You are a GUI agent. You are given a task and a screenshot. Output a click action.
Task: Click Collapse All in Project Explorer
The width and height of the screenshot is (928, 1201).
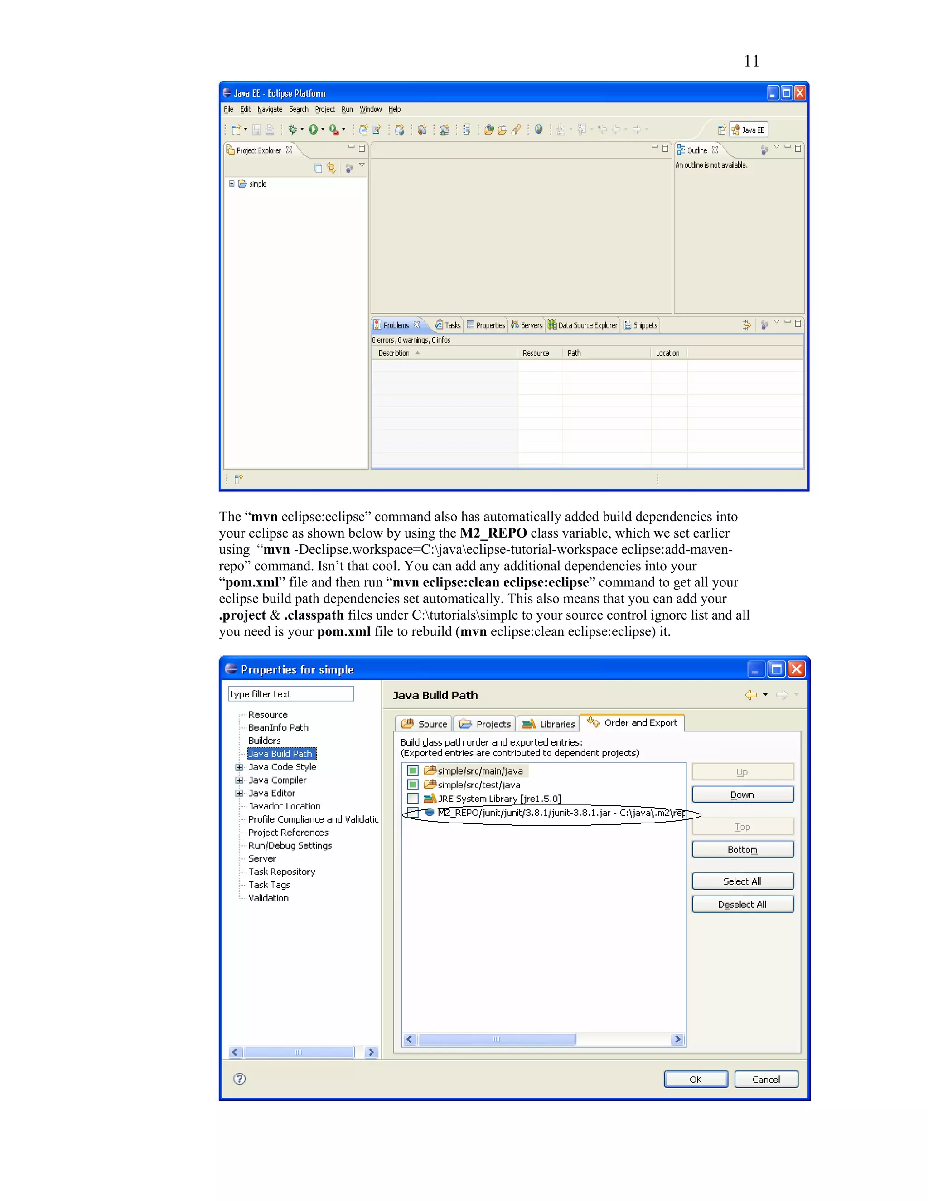pos(318,168)
